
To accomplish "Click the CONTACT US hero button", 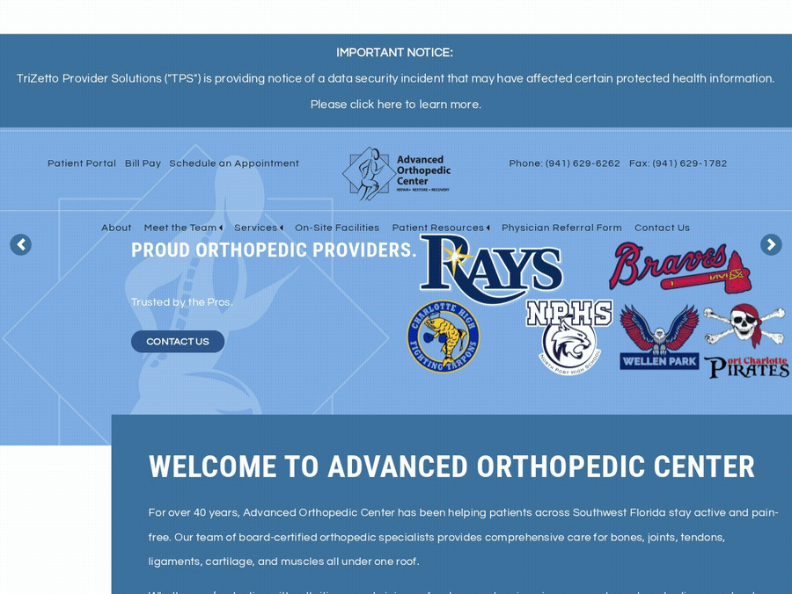I will [178, 341].
